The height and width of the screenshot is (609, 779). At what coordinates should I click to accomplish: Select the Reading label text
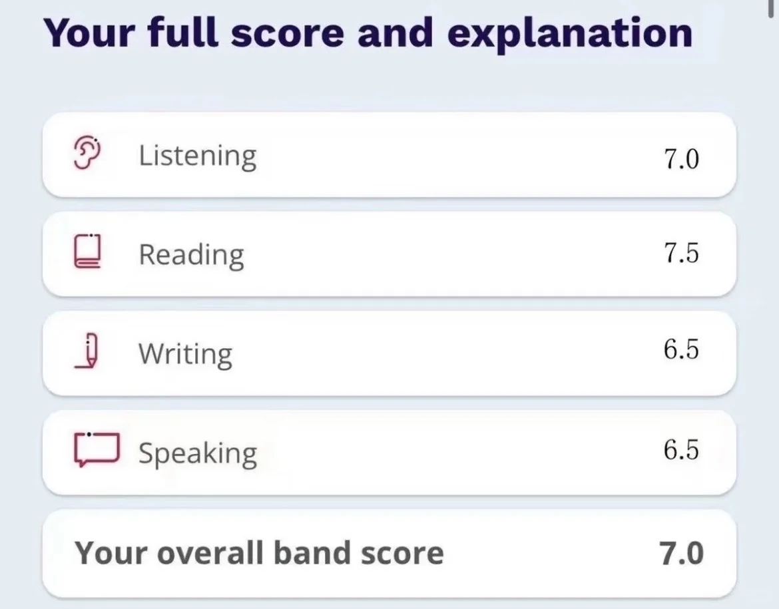[191, 256]
